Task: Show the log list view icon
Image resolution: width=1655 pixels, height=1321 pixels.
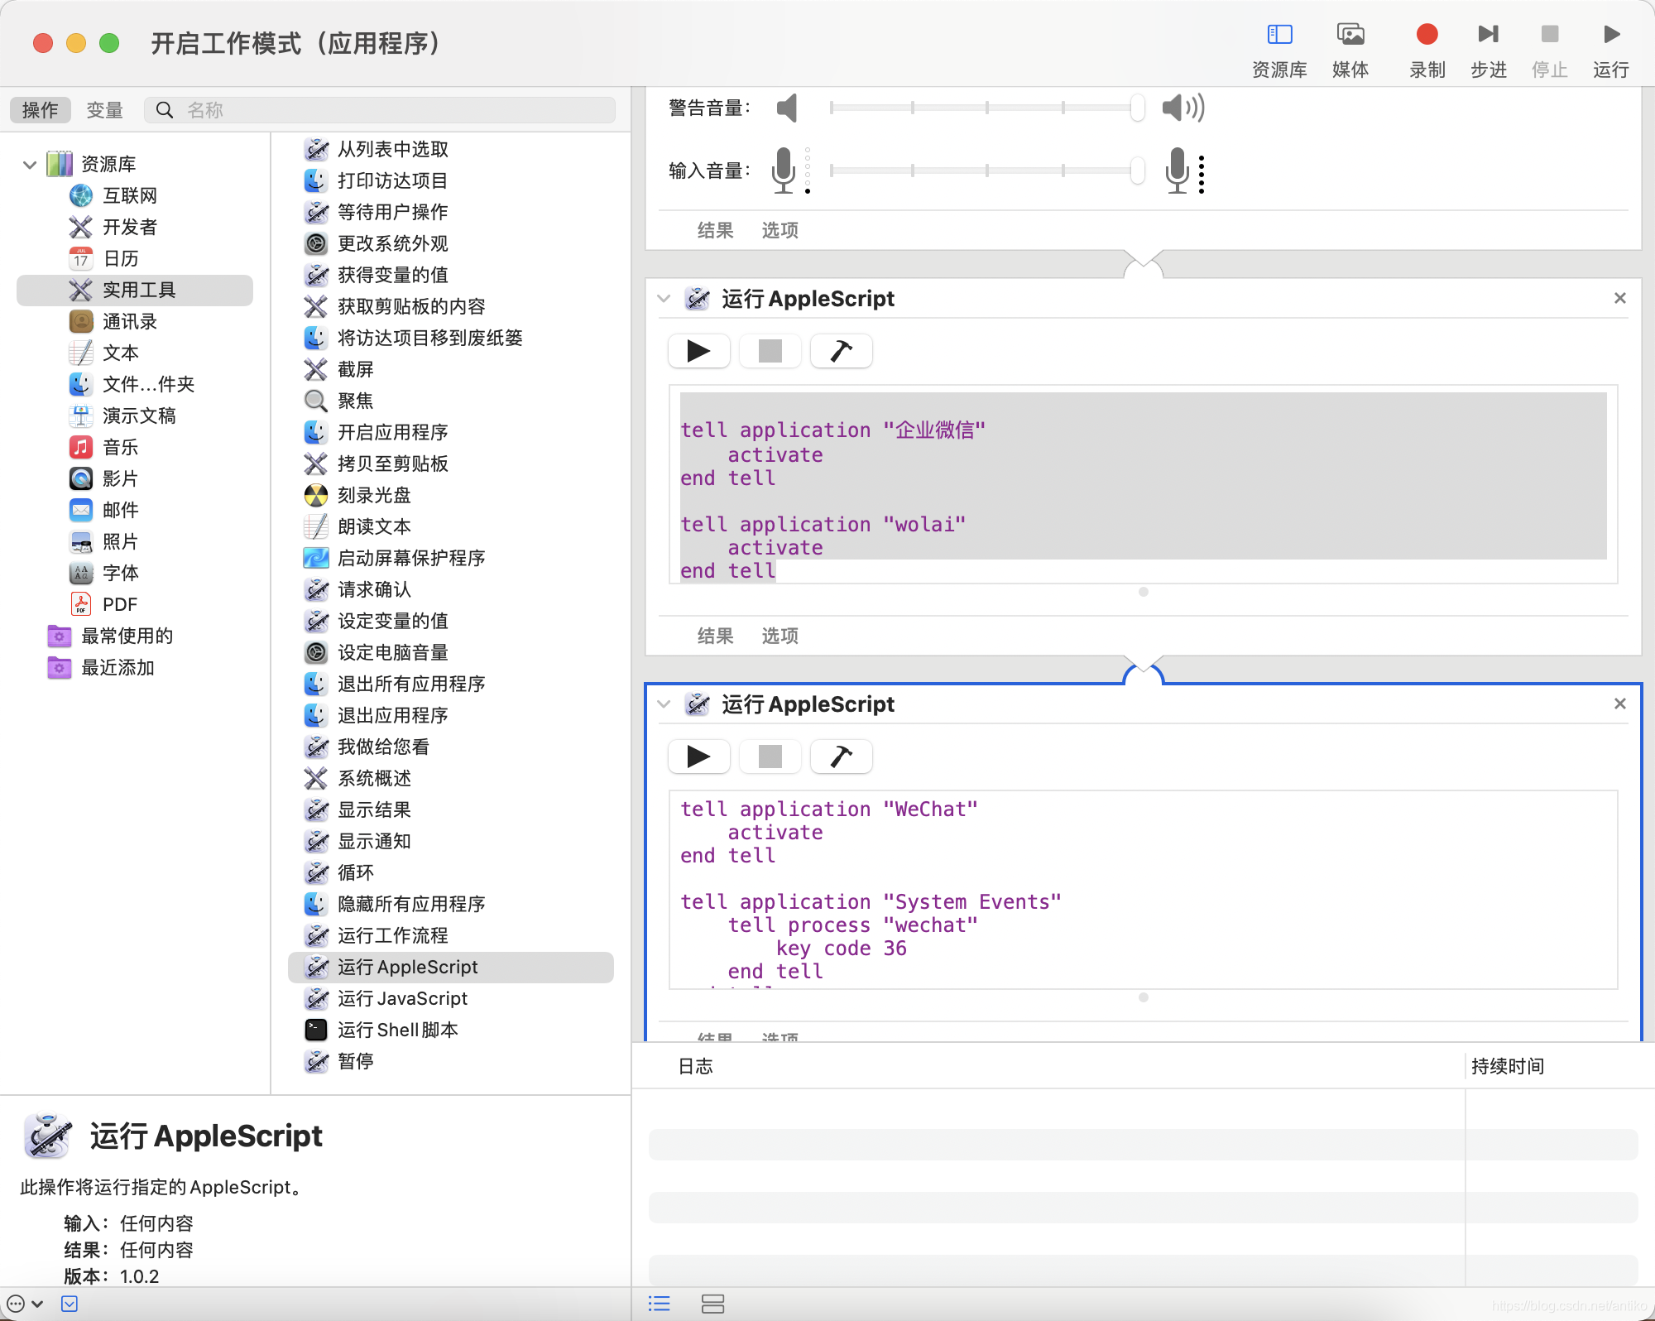Action: (659, 1304)
